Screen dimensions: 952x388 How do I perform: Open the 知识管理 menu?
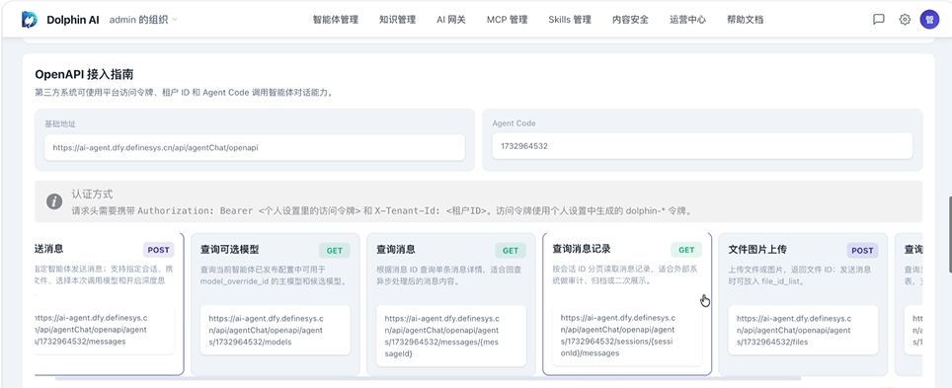click(x=397, y=20)
